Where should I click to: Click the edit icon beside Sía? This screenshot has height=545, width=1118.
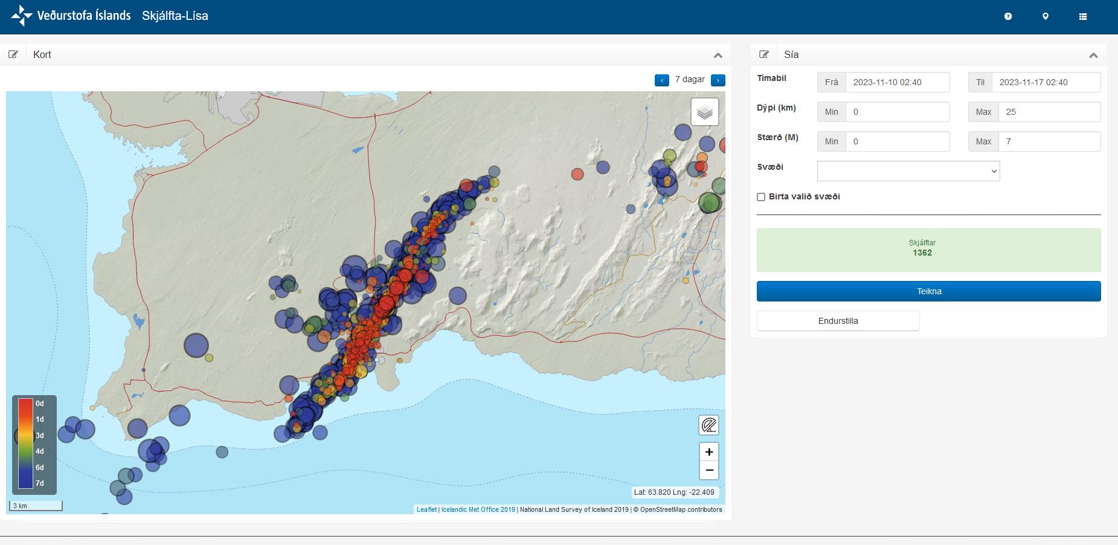764,54
